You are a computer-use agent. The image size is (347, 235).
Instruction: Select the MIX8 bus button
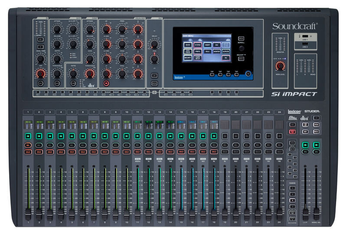pyautogui.click(x=95, y=92)
